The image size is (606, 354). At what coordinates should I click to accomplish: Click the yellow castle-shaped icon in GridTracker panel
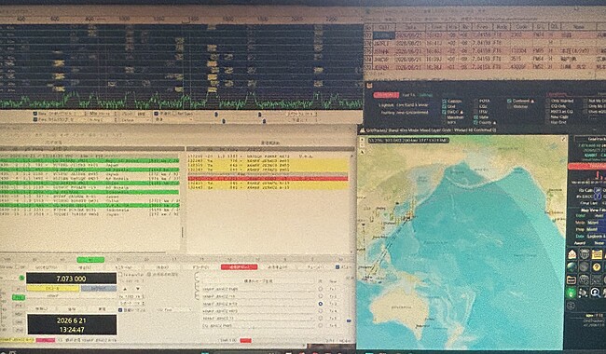(x=597, y=254)
